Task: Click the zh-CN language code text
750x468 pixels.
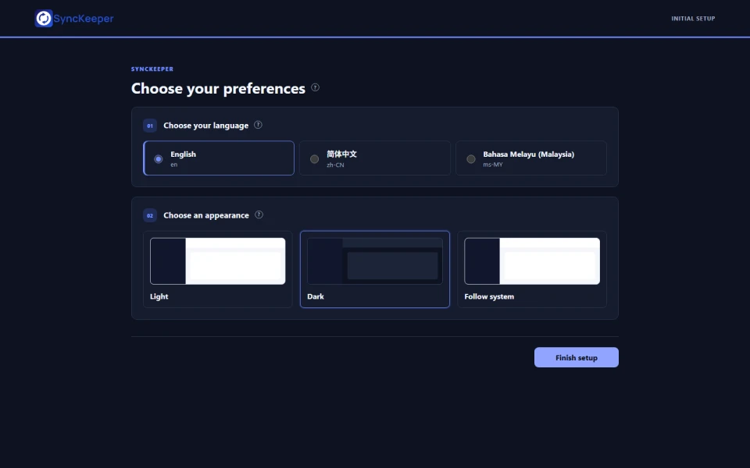Action: point(335,165)
